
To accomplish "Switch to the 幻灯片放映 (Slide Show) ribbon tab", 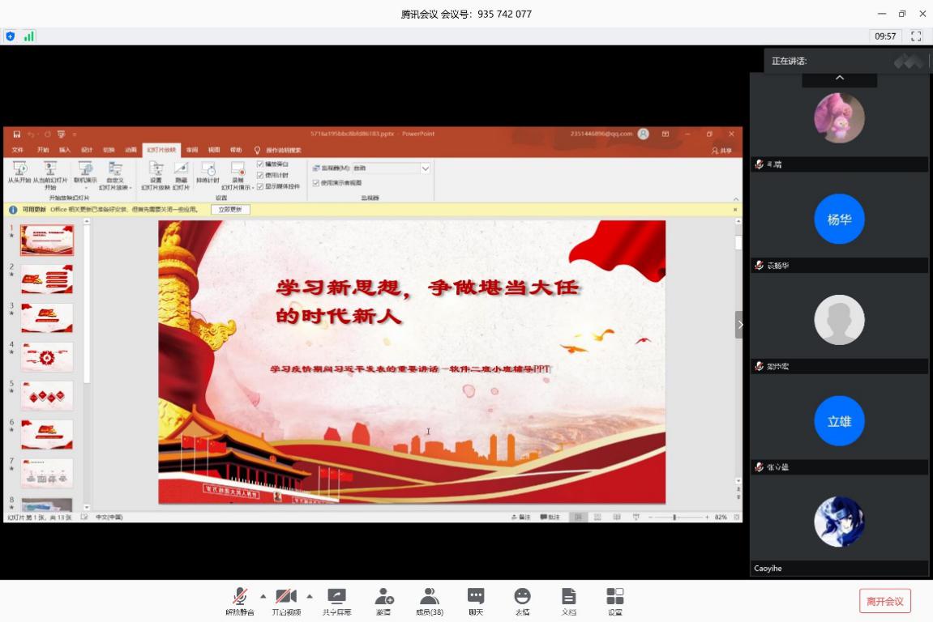I will (x=161, y=150).
